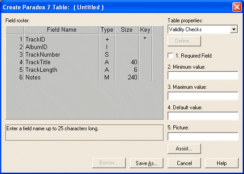Click the Validity Checks combo box text
The image size is (244, 174).
pyautogui.click(x=185, y=29)
